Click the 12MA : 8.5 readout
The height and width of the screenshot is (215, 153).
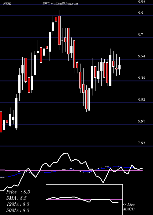coord(18,204)
